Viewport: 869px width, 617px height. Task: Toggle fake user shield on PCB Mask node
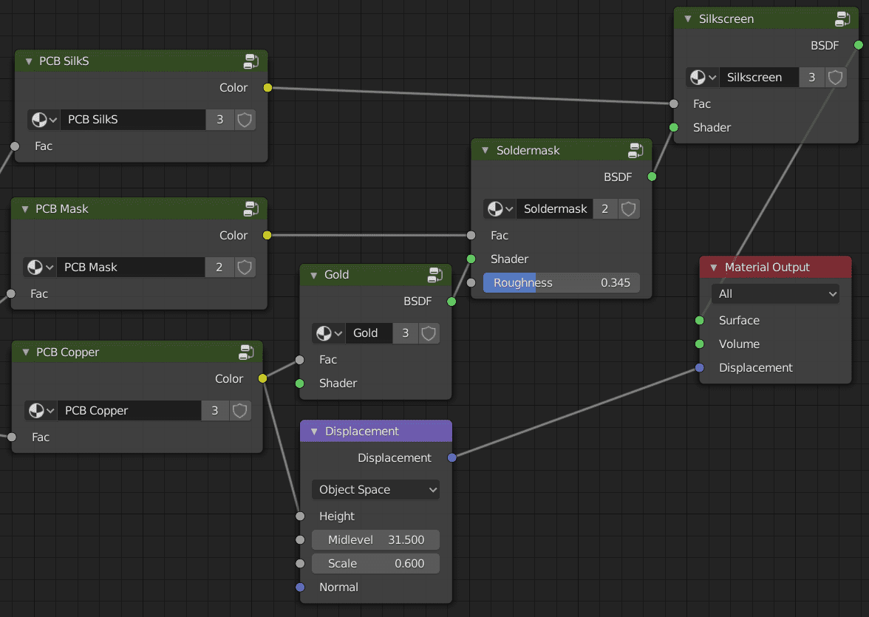(x=245, y=267)
